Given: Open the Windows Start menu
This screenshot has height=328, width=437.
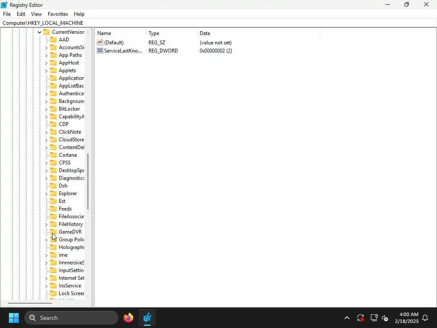Looking at the screenshot, I should tap(14, 318).
